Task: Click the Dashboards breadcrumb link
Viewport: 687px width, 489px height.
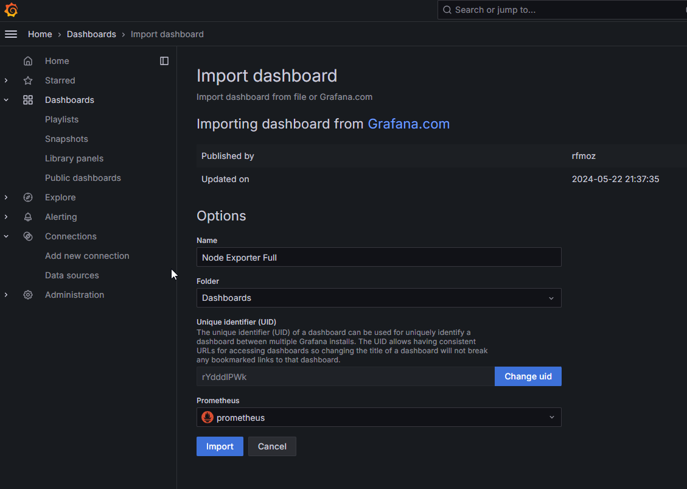Action: [91, 34]
